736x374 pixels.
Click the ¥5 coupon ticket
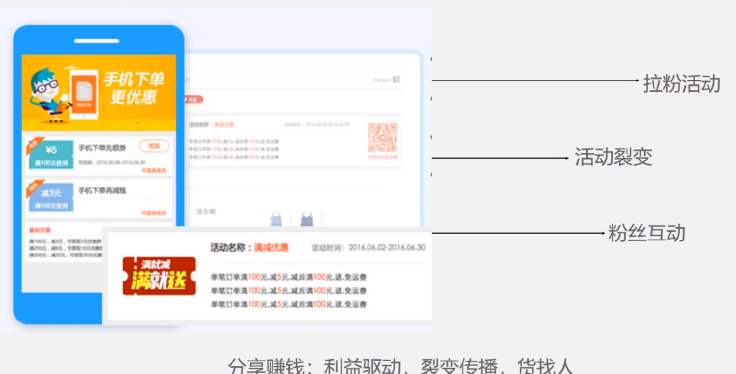click(x=51, y=154)
